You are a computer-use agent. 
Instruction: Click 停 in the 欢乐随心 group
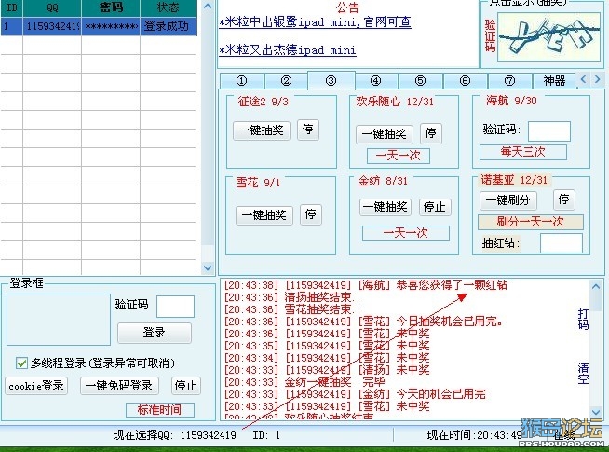pyautogui.click(x=431, y=133)
